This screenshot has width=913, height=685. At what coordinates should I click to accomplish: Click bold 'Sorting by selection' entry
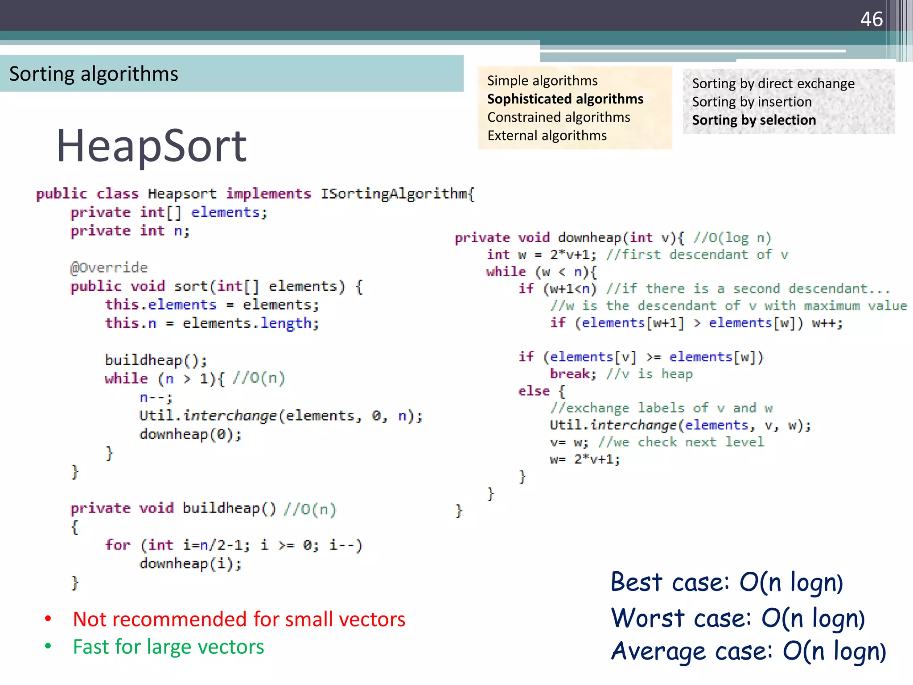point(754,120)
